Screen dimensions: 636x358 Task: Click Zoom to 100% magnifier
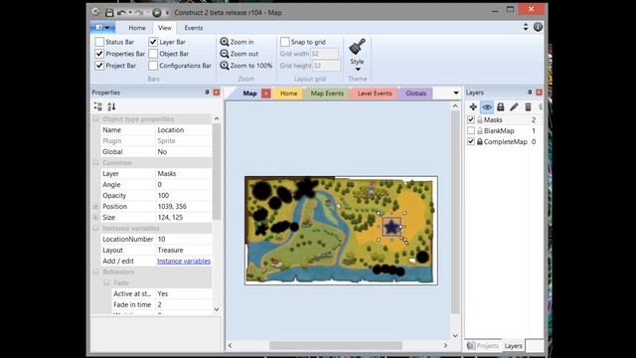(x=225, y=66)
